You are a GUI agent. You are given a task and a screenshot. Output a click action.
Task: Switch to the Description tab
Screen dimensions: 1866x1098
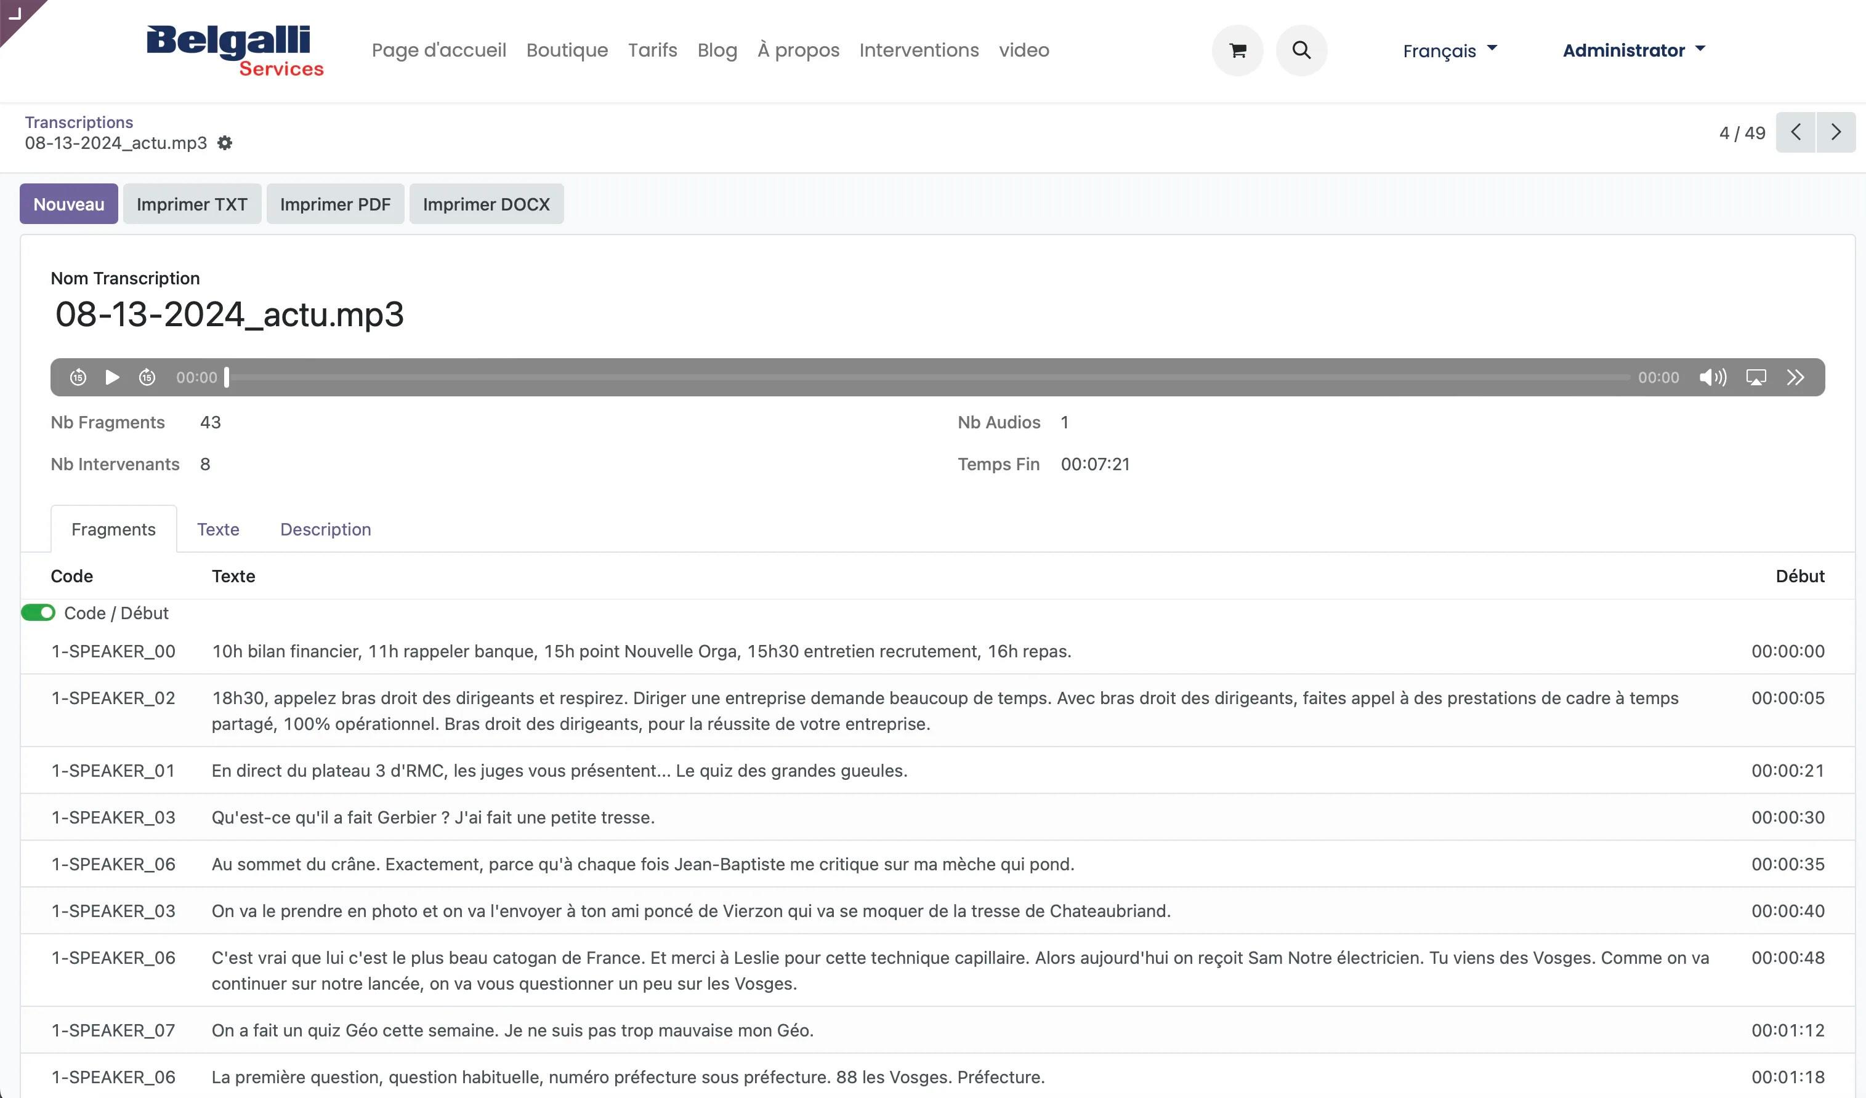click(326, 528)
